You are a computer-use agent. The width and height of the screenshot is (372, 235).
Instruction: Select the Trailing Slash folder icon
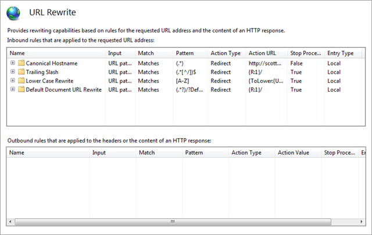point(21,72)
